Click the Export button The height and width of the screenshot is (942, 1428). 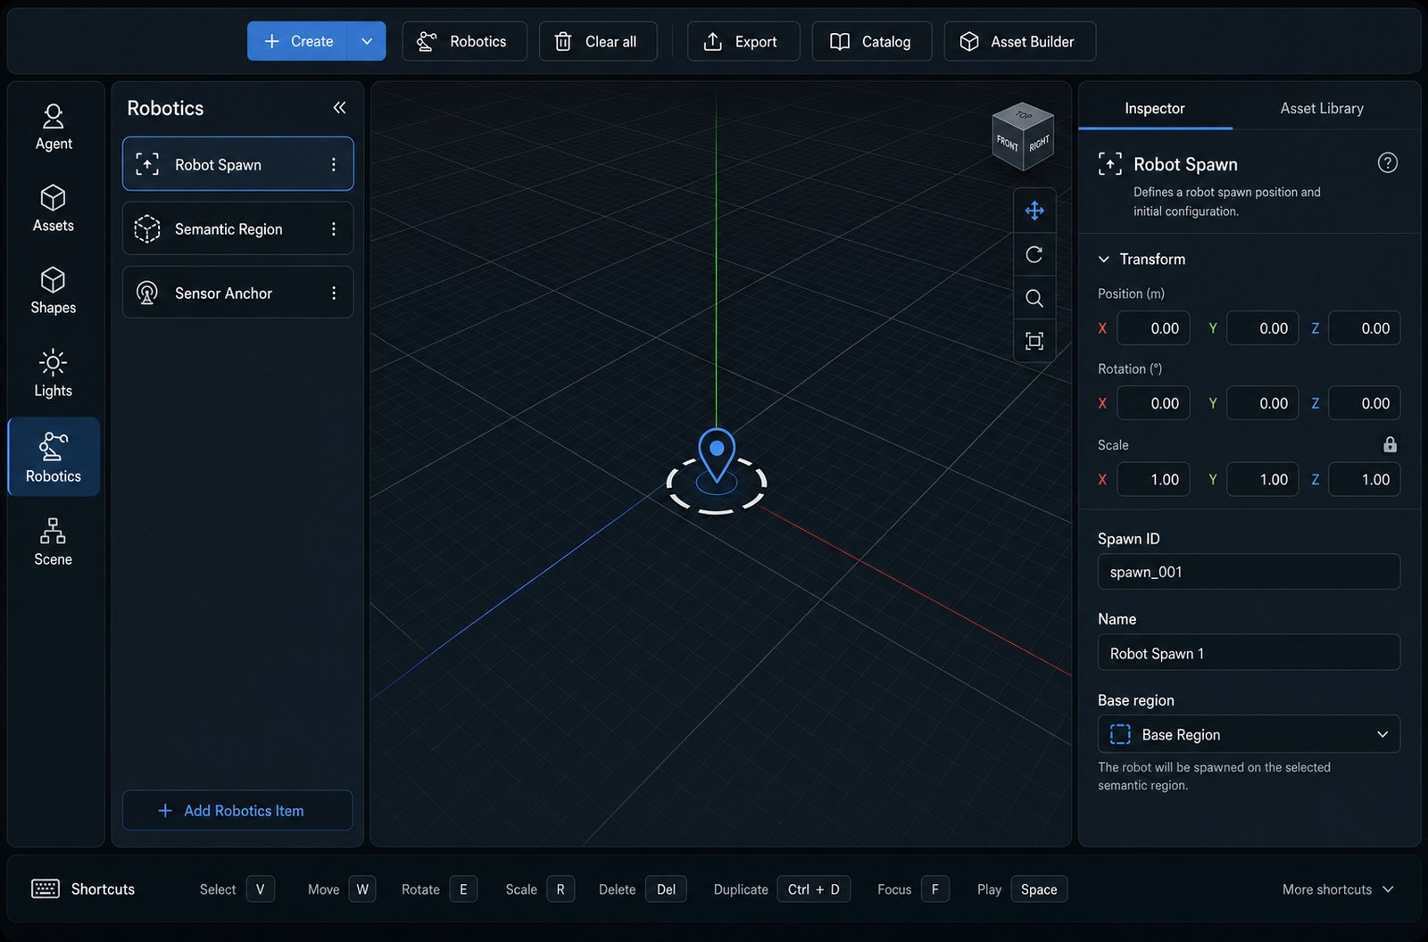[x=743, y=41]
